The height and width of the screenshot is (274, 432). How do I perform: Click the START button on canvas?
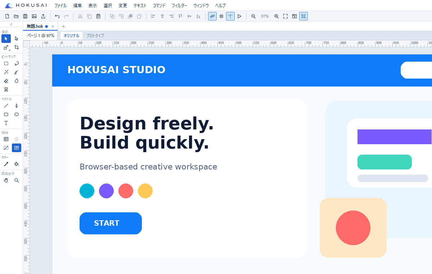pyautogui.click(x=111, y=223)
